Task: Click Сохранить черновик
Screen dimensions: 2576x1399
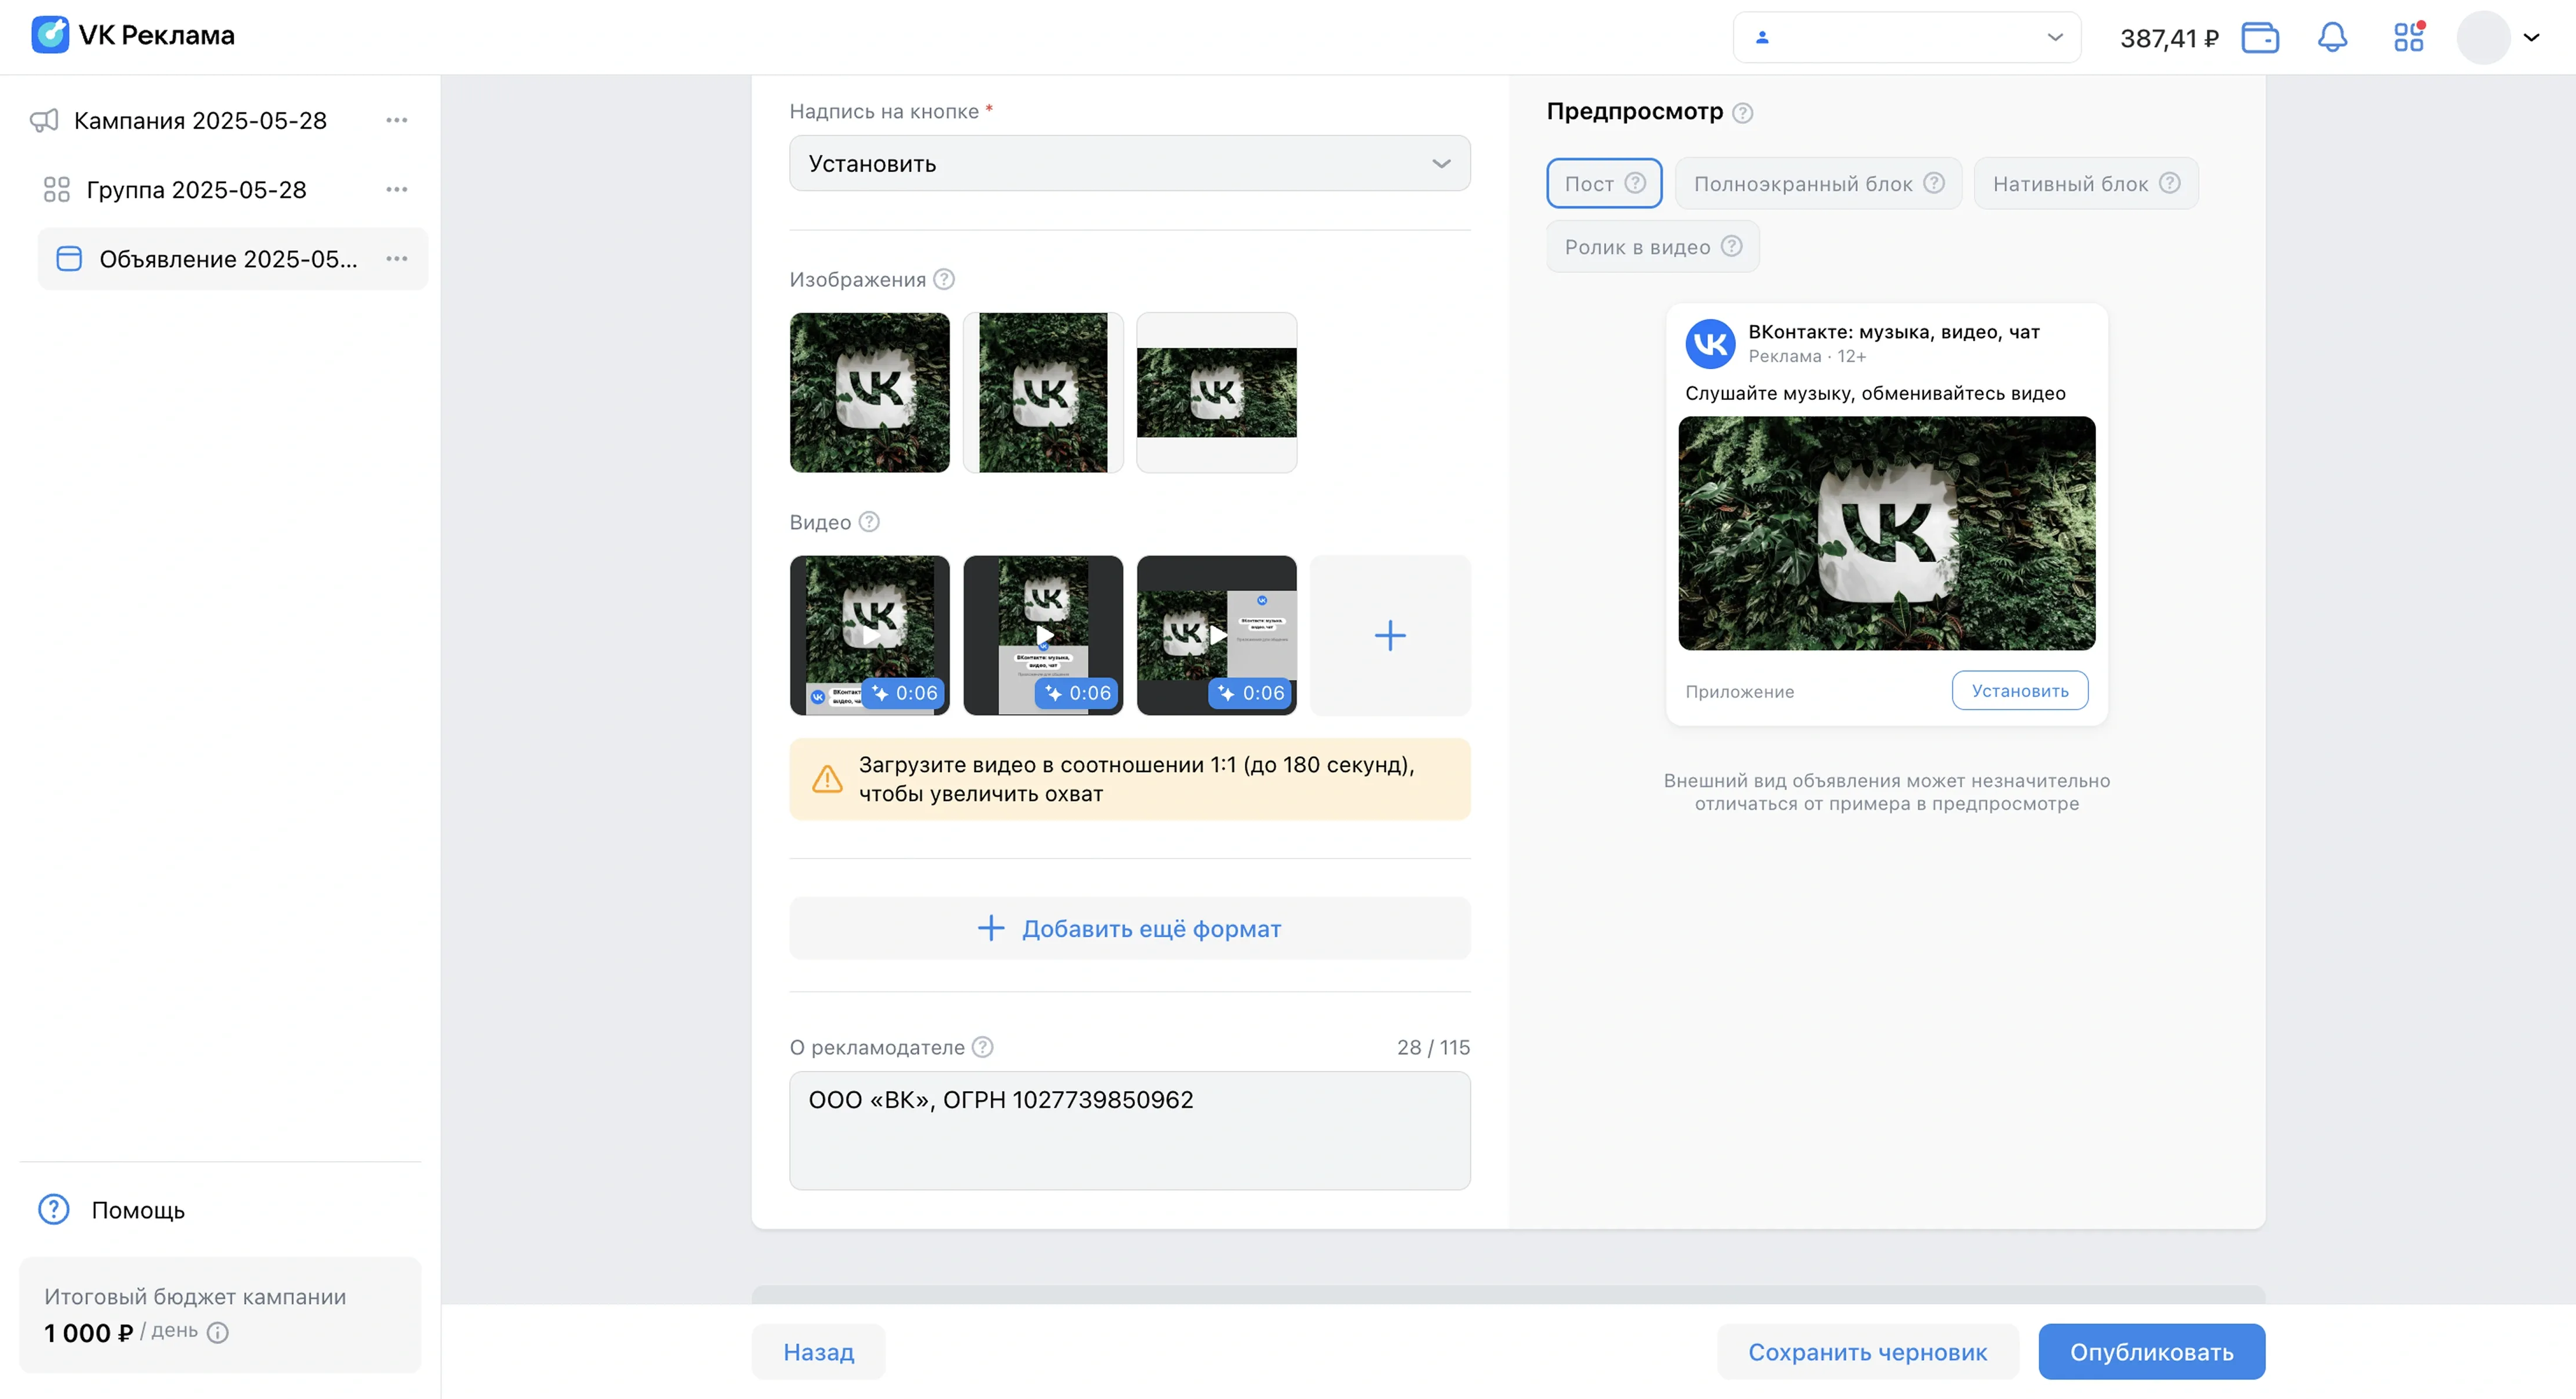Action: pos(1867,1352)
